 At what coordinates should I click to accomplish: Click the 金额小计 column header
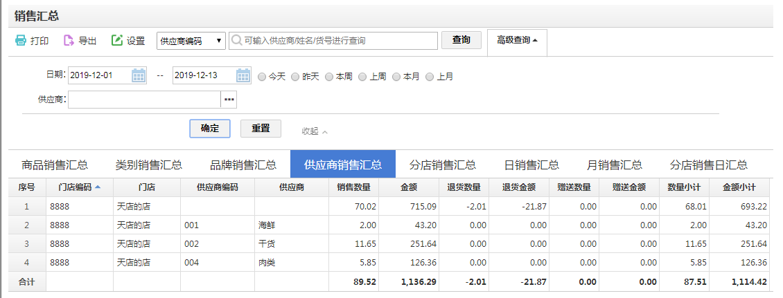(x=739, y=187)
